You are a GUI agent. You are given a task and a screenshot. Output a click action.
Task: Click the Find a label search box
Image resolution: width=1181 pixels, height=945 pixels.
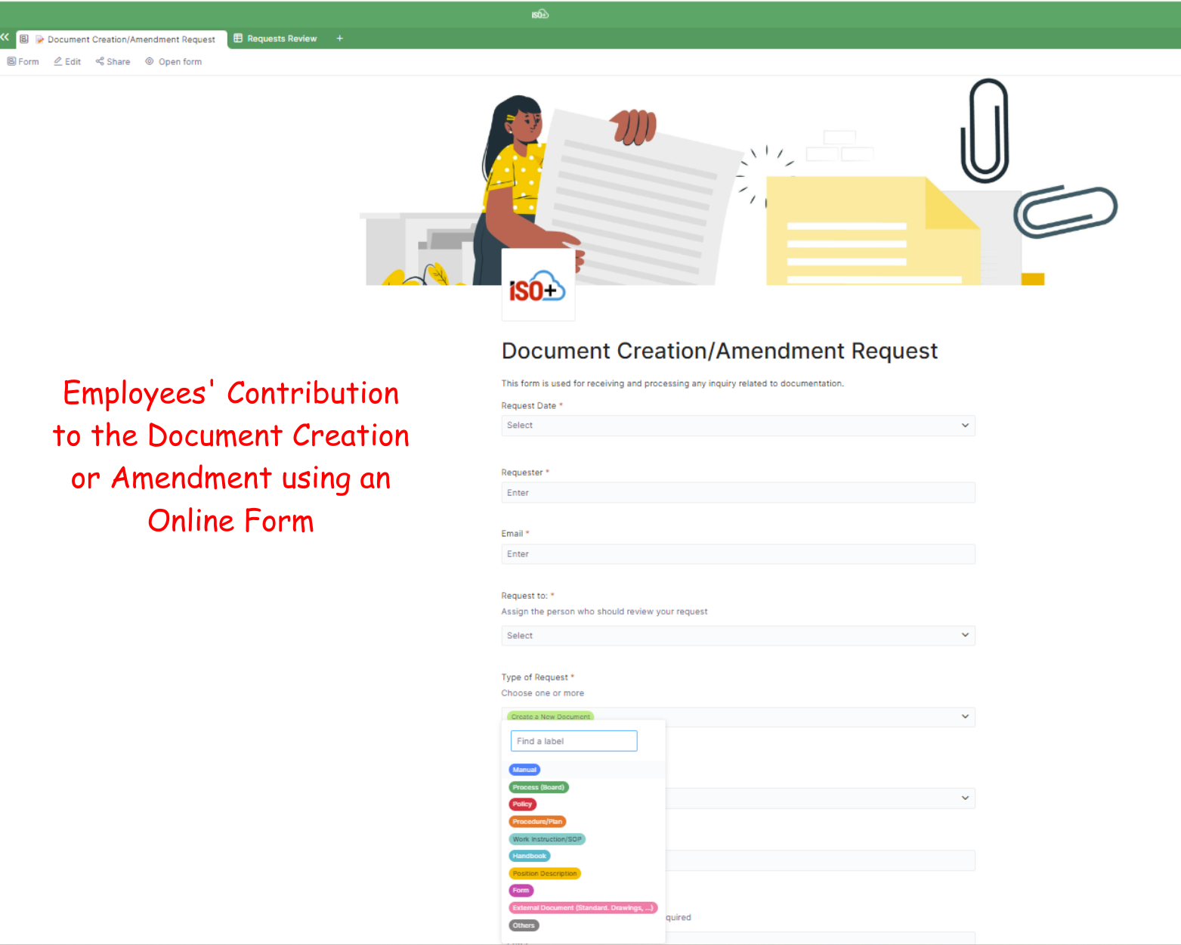pos(573,742)
